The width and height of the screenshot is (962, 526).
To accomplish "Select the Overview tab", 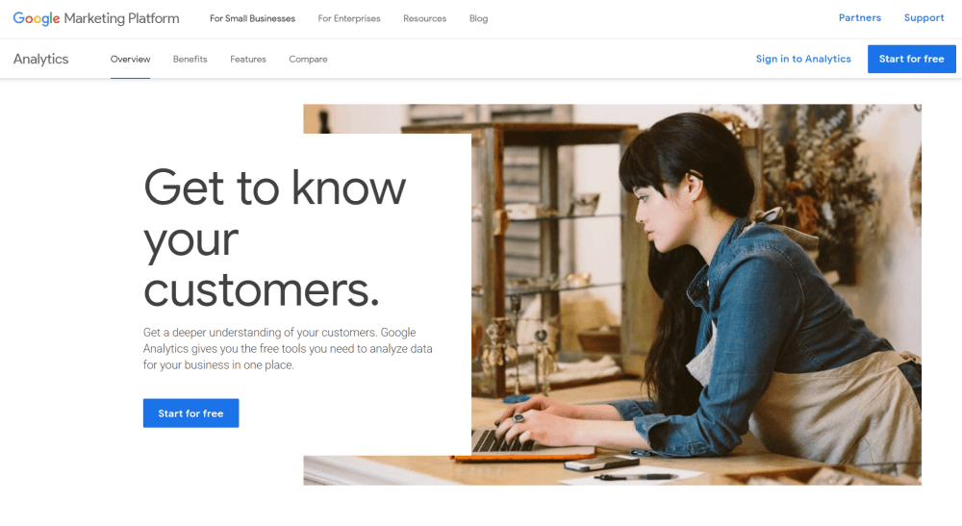I will click(x=130, y=59).
